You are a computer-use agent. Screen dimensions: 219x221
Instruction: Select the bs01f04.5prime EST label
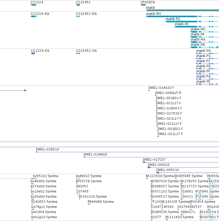(x=44, y=212)
